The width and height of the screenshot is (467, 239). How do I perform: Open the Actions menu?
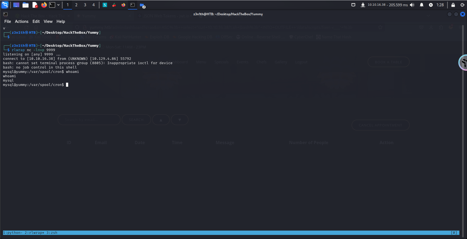[22, 21]
